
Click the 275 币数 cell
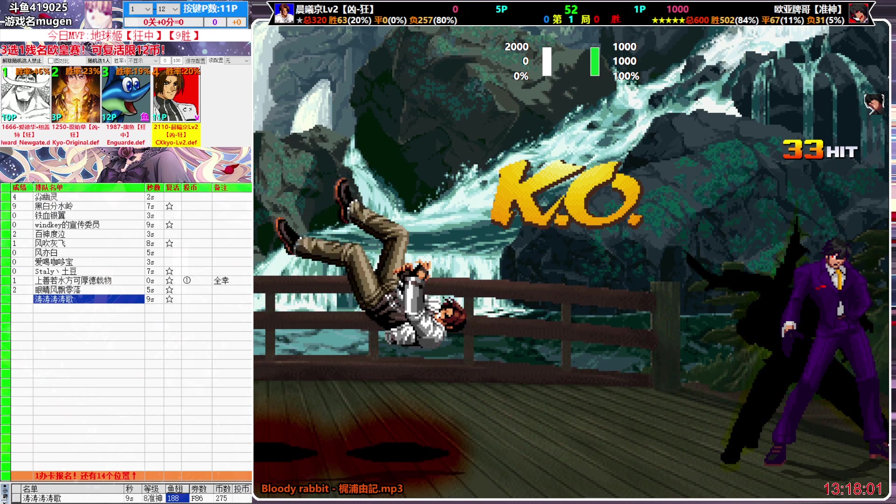(223, 498)
